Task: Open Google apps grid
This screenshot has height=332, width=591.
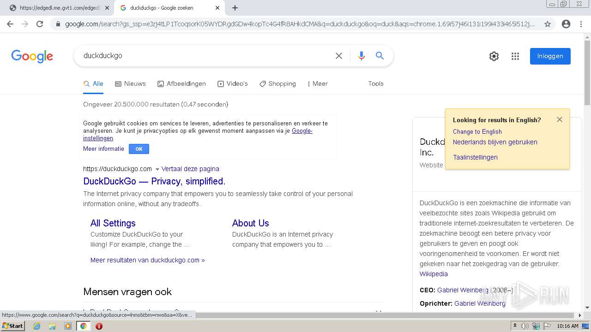Action: 515,56
